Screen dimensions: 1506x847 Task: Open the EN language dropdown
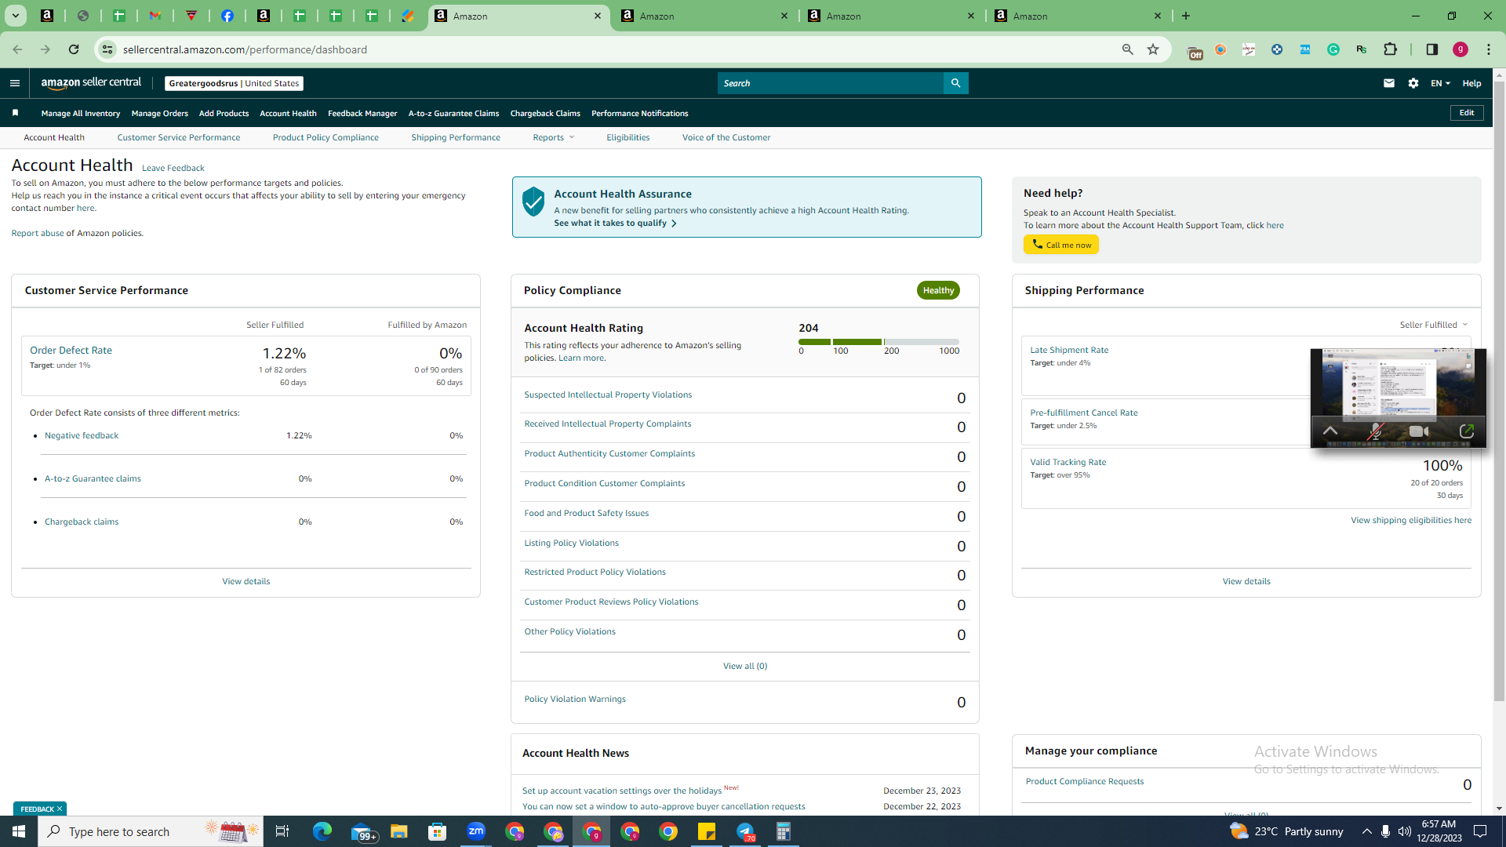(x=1440, y=83)
